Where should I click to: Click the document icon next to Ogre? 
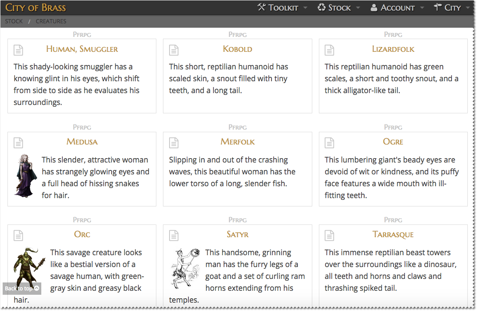tap(329, 143)
